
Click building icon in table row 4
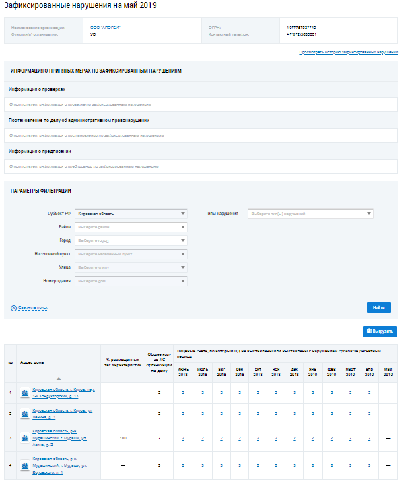(x=25, y=465)
